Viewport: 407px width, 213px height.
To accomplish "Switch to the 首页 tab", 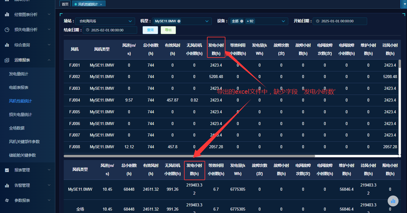I will pyautogui.click(x=65, y=4).
